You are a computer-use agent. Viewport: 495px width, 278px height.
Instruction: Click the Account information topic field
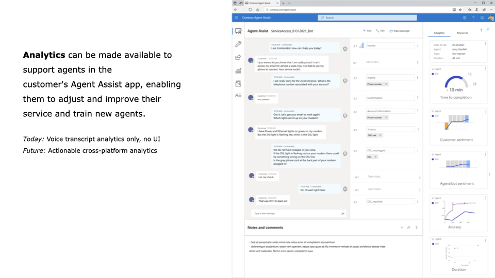pyautogui.click(x=390, y=111)
